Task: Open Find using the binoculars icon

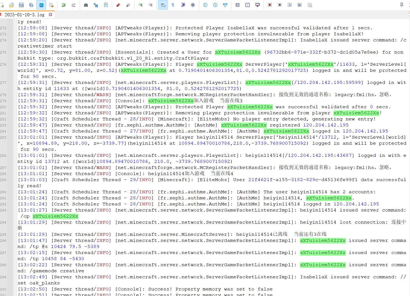Action: point(86,5)
